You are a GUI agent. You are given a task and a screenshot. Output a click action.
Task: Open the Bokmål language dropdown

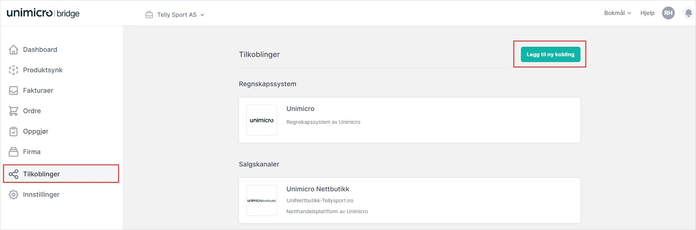pyautogui.click(x=617, y=13)
